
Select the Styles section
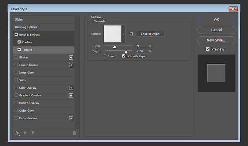[x=43, y=19]
